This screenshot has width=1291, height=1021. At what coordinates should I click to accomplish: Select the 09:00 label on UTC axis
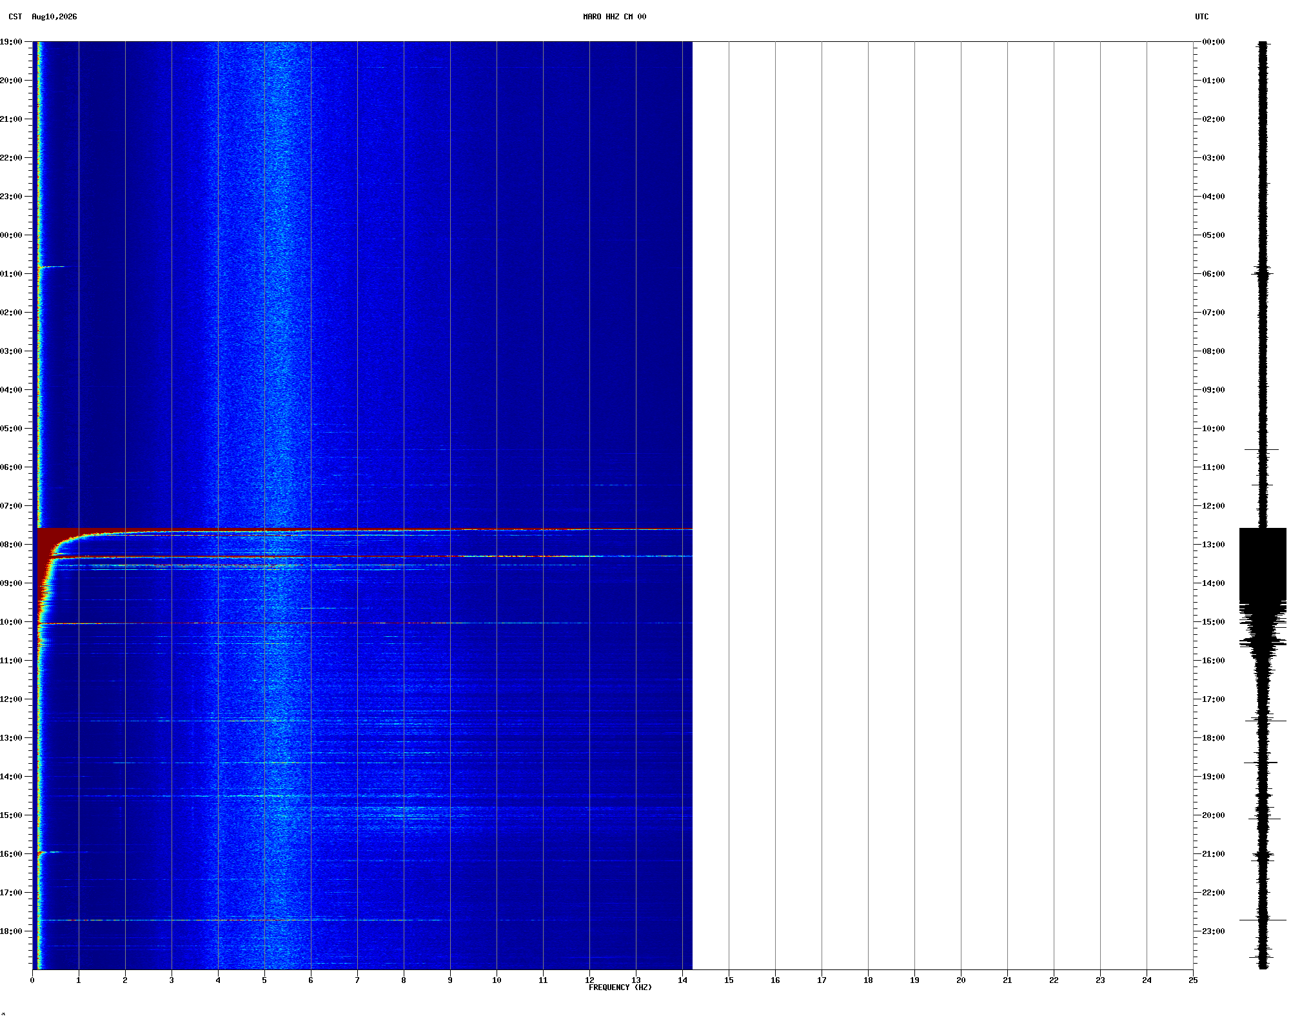1214,390
